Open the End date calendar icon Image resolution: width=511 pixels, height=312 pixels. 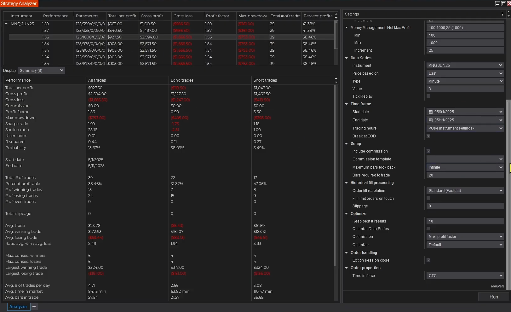point(431,120)
